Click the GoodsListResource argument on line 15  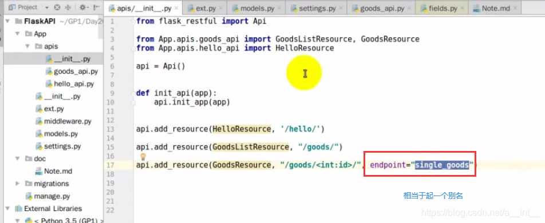251,148
